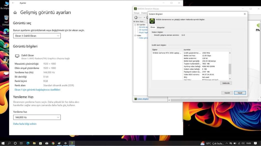The height and width of the screenshot is (146, 261).
Task: Click the '192.03 GB/saniye' bandwidth value
Action: [x=209, y=61]
